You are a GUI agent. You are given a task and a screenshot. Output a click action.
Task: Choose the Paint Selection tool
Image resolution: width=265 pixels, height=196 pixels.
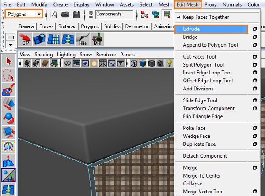8,89
